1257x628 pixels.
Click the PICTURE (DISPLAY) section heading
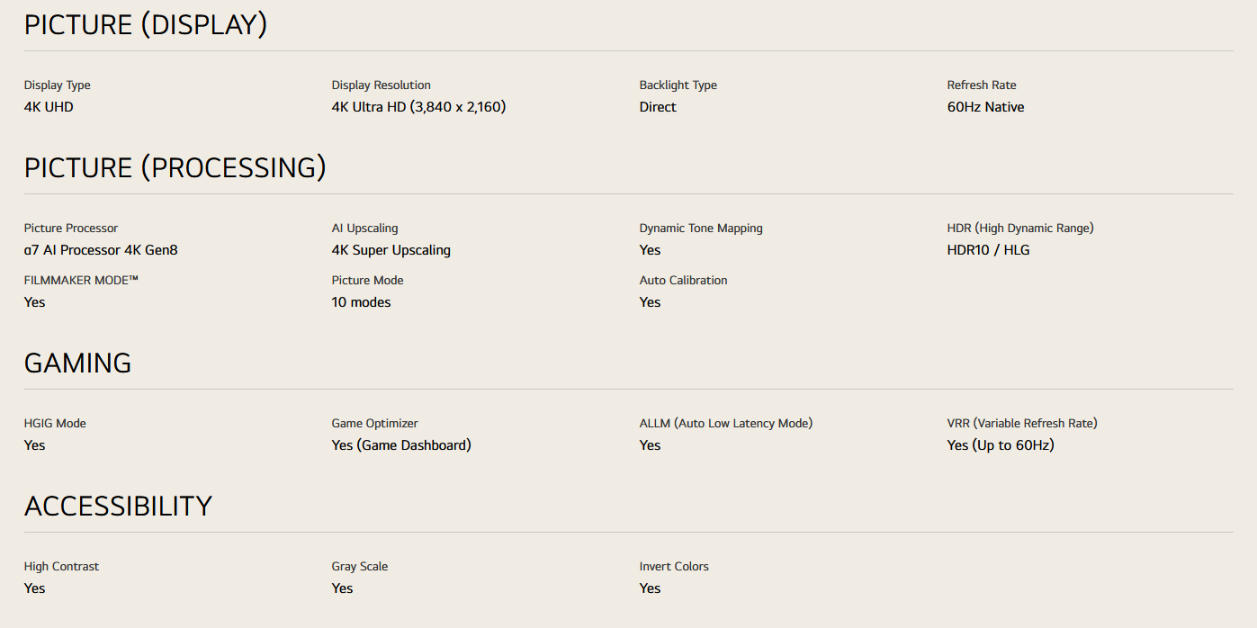point(146,25)
